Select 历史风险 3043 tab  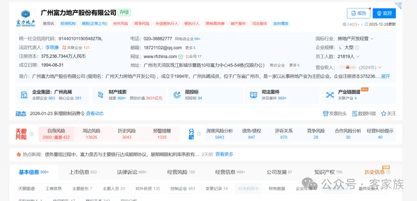127,134
